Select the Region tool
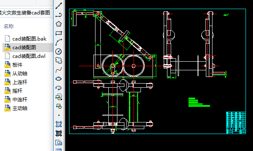The width and height of the screenshot is (253, 151). tap(59, 142)
